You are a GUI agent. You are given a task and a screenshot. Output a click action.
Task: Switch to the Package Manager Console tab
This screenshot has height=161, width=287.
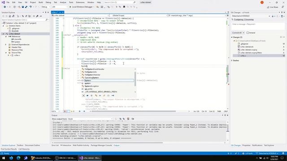(101, 145)
